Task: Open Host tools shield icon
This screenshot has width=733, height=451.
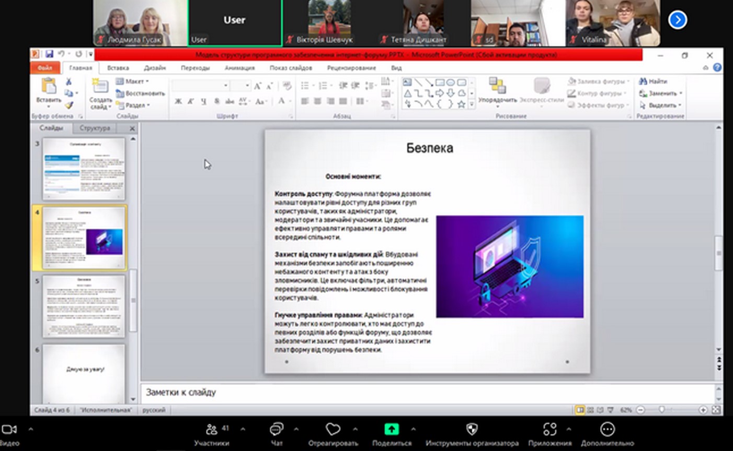Action: click(x=472, y=429)
